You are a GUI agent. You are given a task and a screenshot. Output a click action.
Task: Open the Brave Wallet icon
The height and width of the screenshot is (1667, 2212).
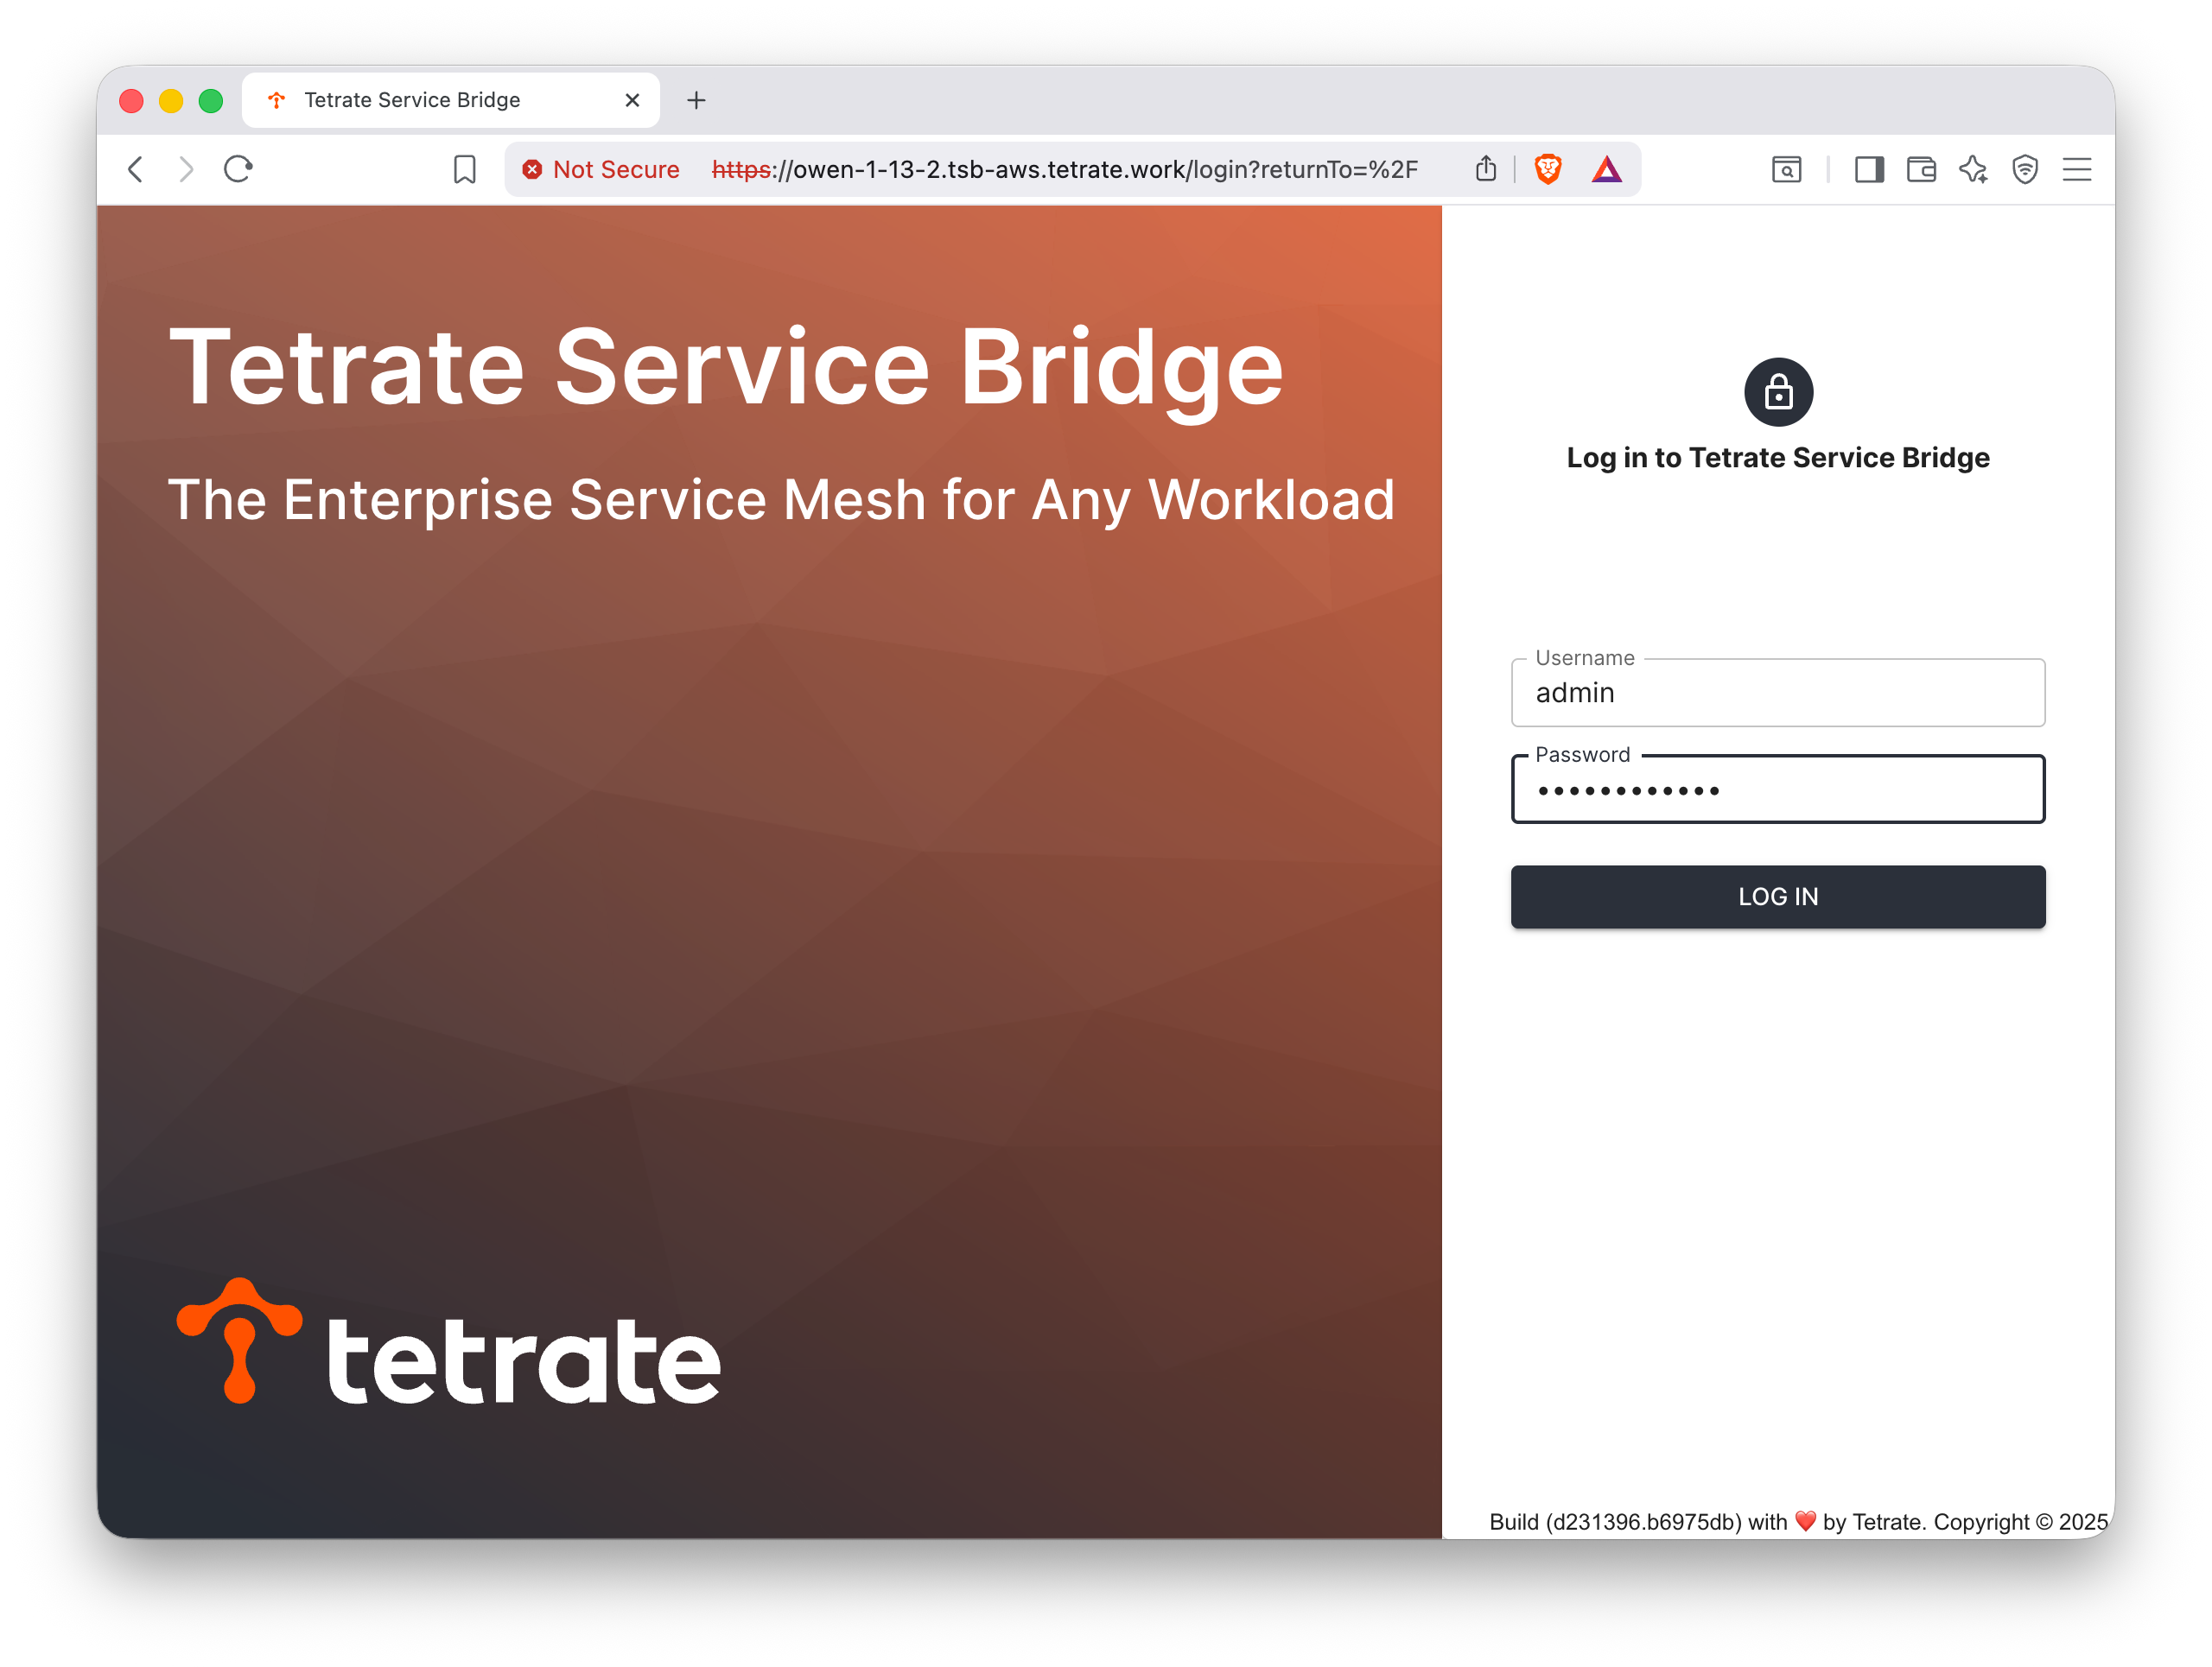pos(1921,170)
